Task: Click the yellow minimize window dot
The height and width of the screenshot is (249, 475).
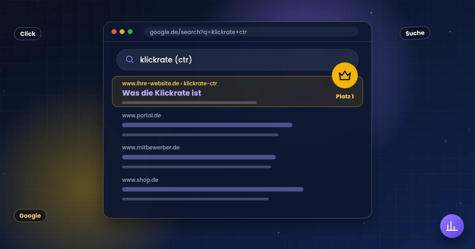Action: pos(122,32)
